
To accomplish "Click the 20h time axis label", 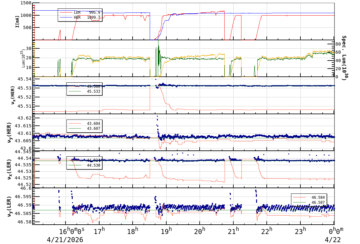I will point(200,231).
